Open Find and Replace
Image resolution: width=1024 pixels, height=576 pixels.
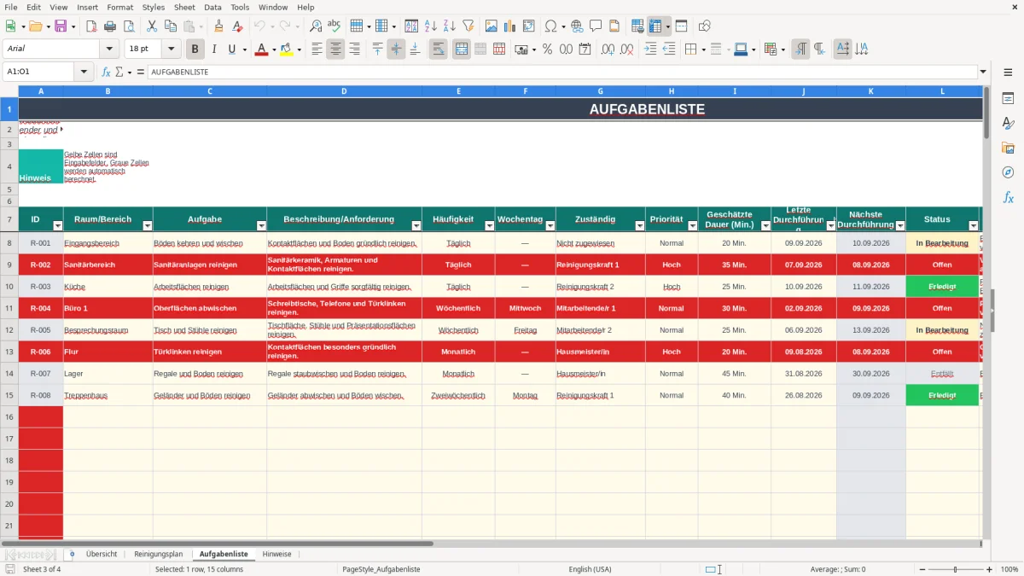click(x=316, y=26)
